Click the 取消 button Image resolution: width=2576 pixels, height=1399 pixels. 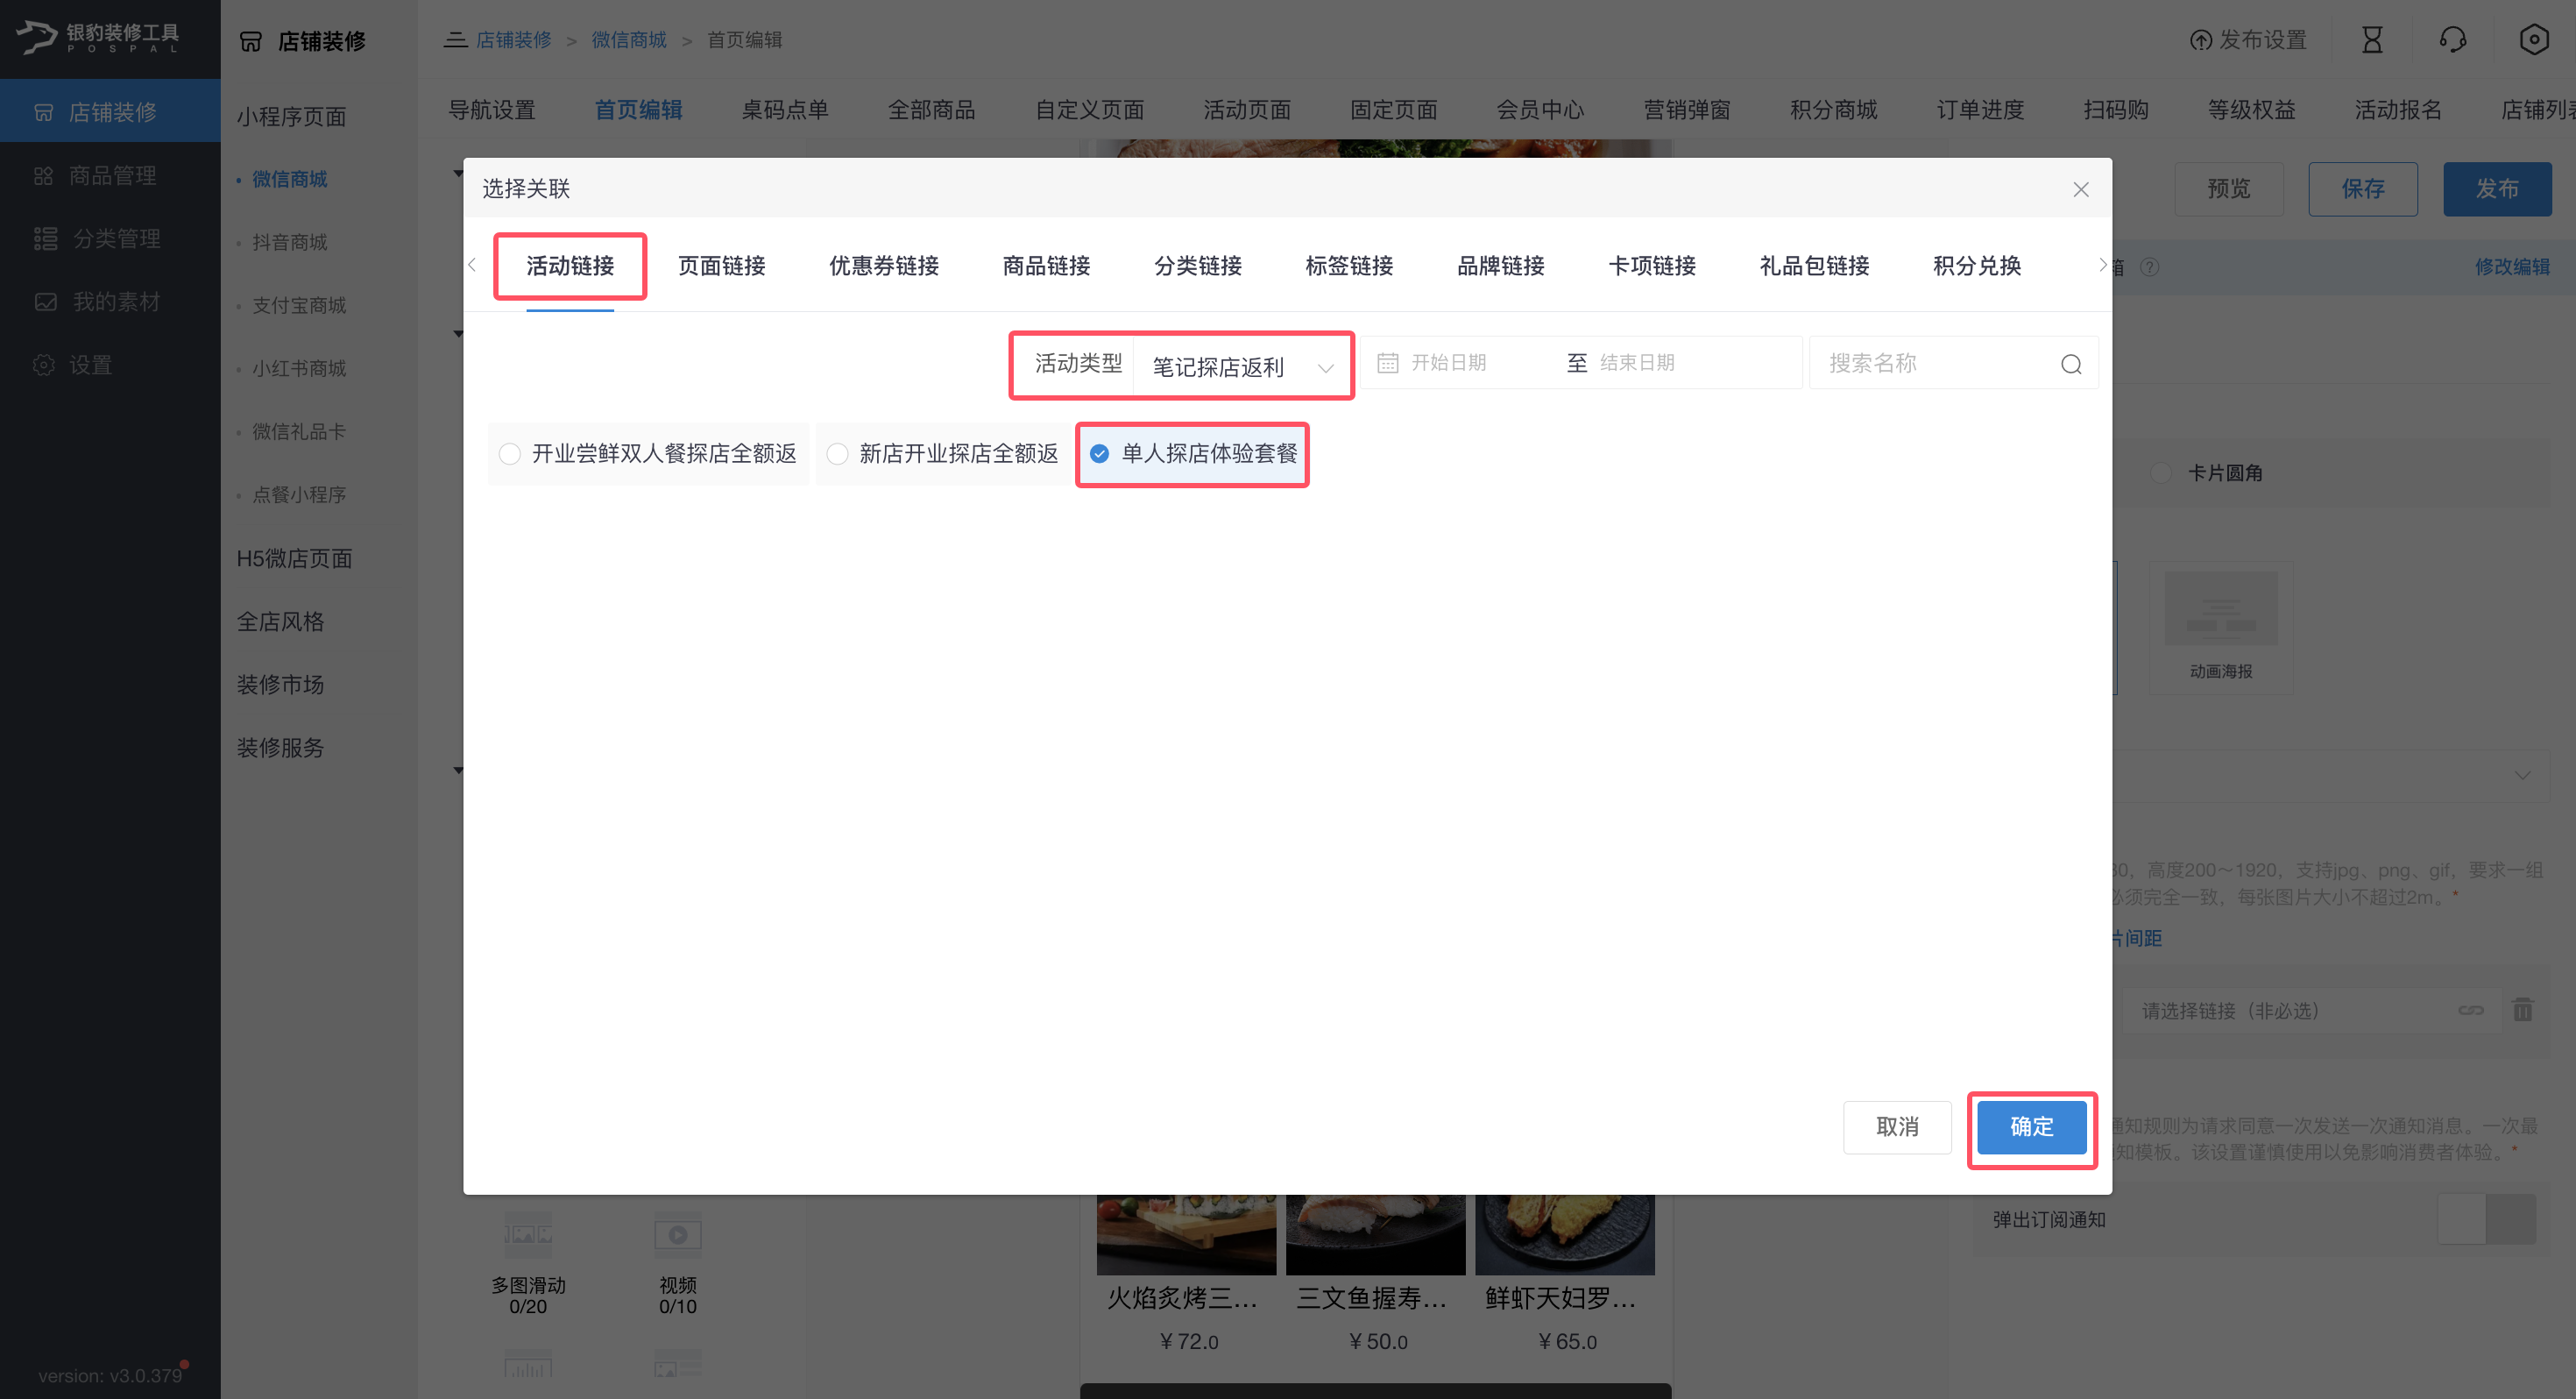coord(1897,1126)
